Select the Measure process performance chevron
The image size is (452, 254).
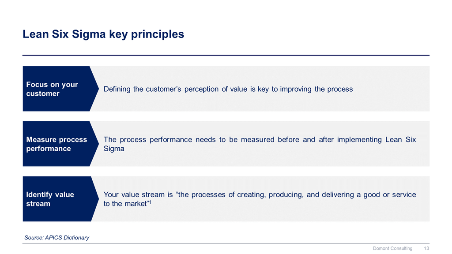coord(60,144)
